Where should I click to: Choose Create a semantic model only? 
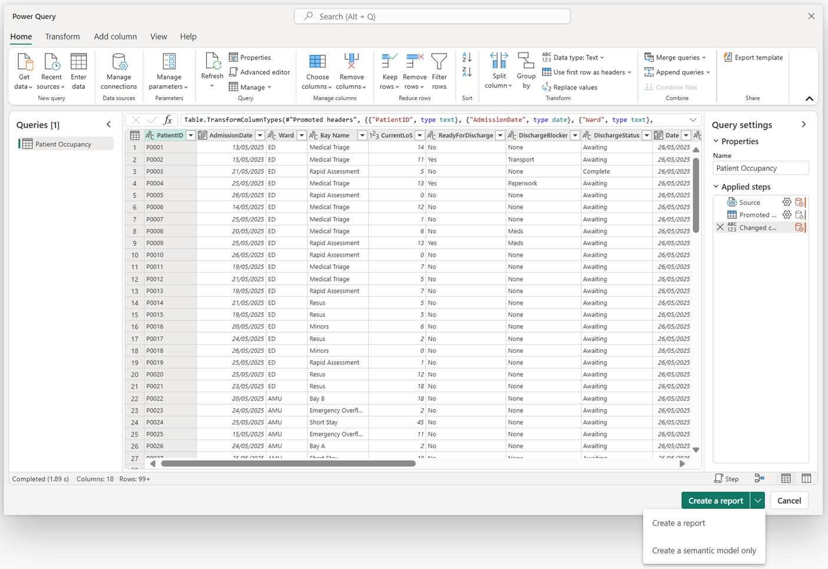(704, 550)
